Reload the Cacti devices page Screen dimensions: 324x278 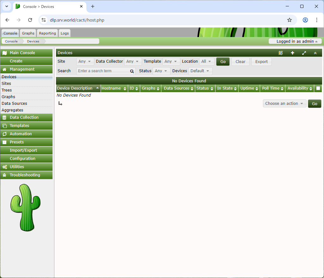tap(30, 20)
